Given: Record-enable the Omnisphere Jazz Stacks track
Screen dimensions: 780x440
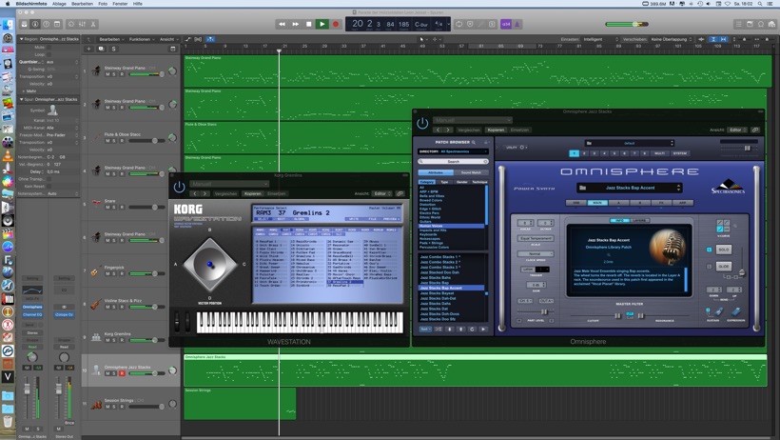Looking at the screenshot, I should click(x=122, y=373).
